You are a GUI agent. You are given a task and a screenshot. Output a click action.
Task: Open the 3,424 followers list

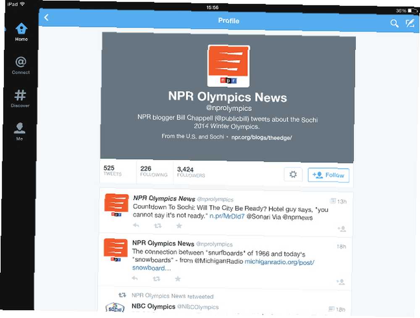click(191, 172)
